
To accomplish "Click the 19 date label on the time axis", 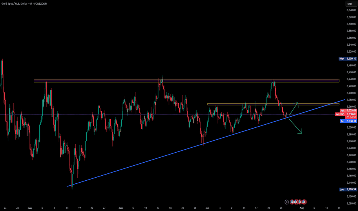I will coord(80,208).
